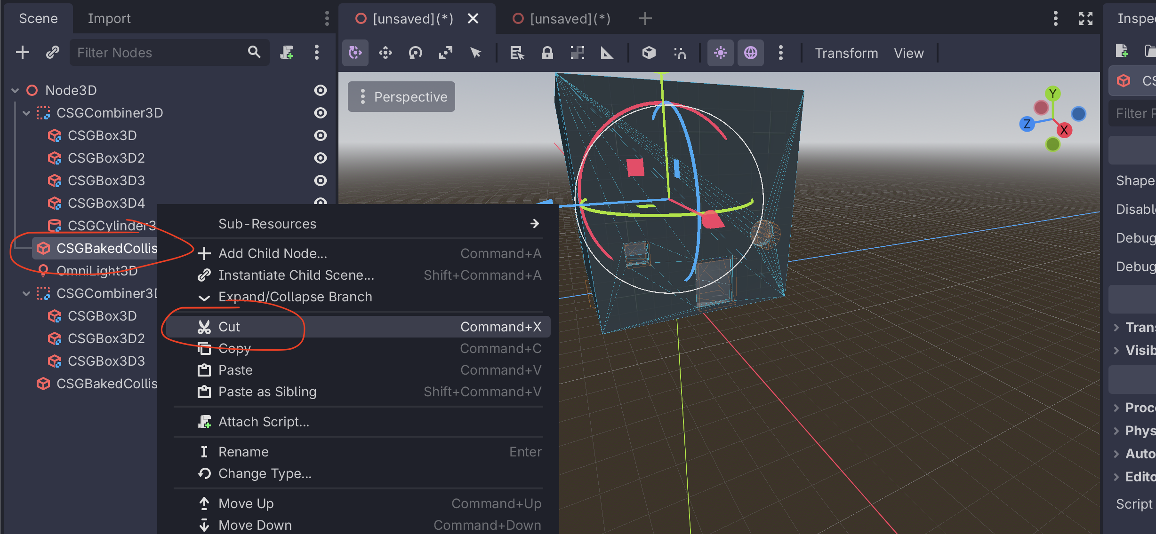Click the add new node plus icon
The height and width of the screenshot is (534, 1156).
coord(22,52)
